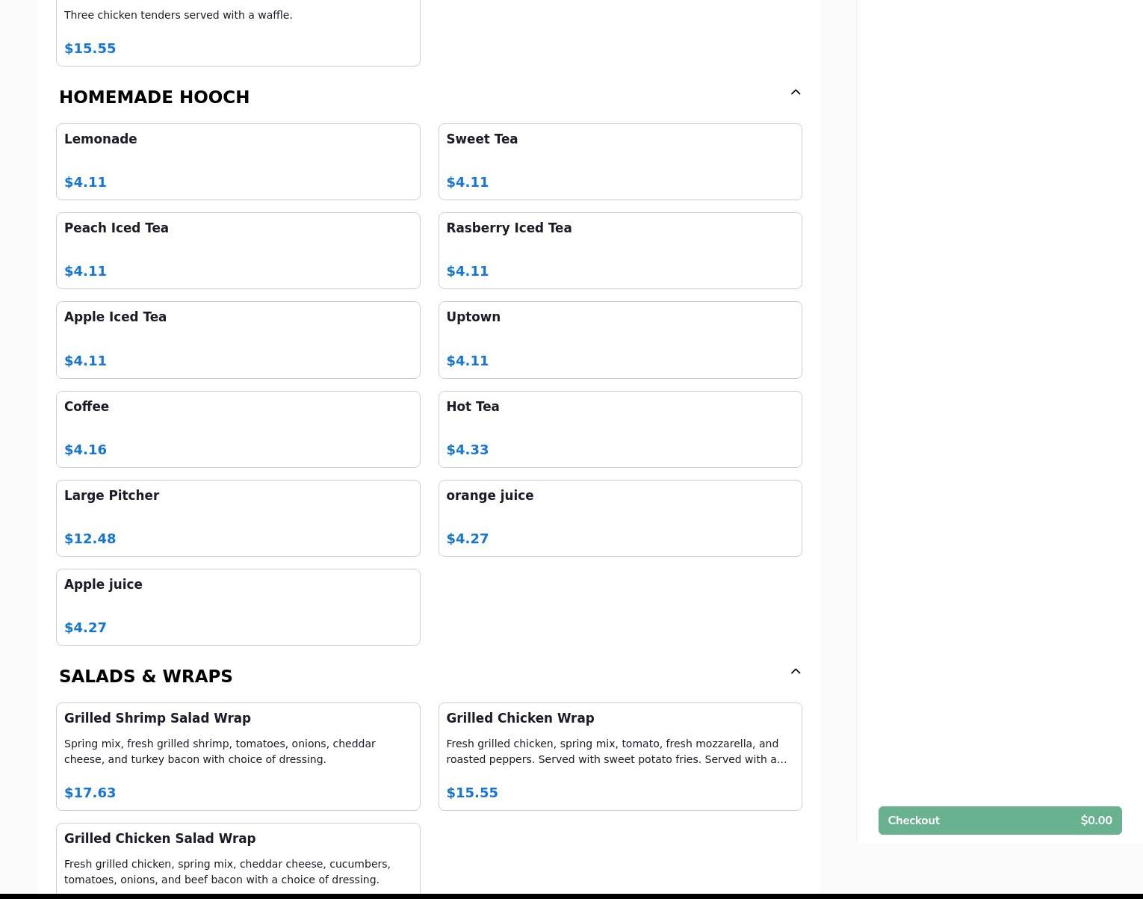This screenshot has height=899, width=1143.
Task: Add Sweet Tea to the order
Action: coord(620,162)
